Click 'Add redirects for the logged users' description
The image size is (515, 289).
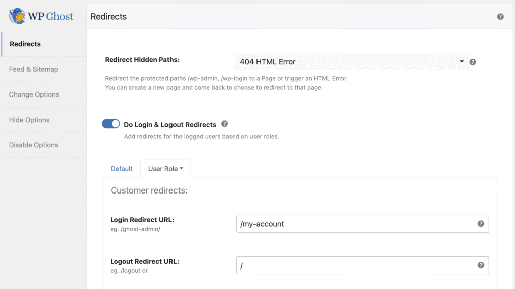(x=201, y=136)
